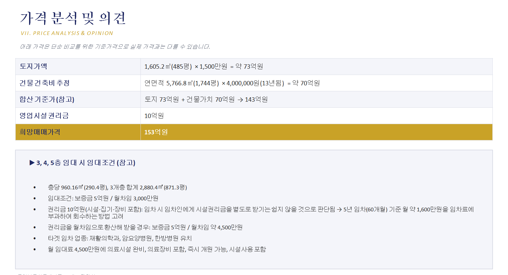508x275 pixels.
Task: Click the VII. PRICE ANALYSIS & OPINION subtitle
Action: click(67, 33)
